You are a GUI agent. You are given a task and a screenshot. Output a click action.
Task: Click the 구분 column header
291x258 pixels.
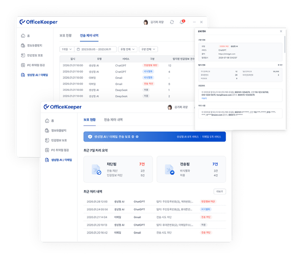pos(152,59)
